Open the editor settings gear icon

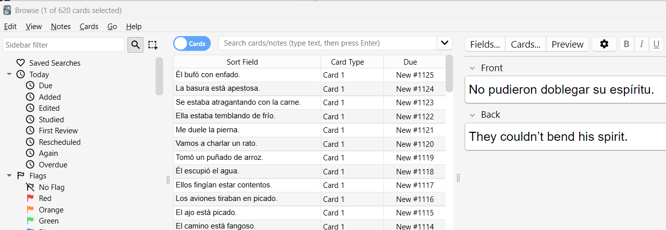point(604,44)
